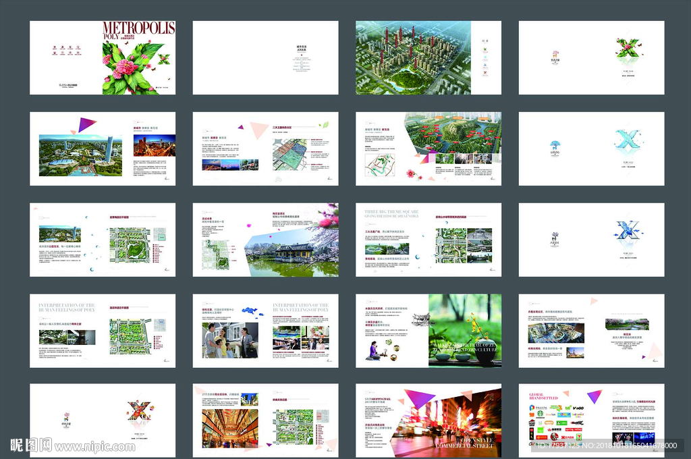Click the THREE BIG THEME SQUARE heading
The width and height of the screenshot is (691, 459).
pos(391,213)
